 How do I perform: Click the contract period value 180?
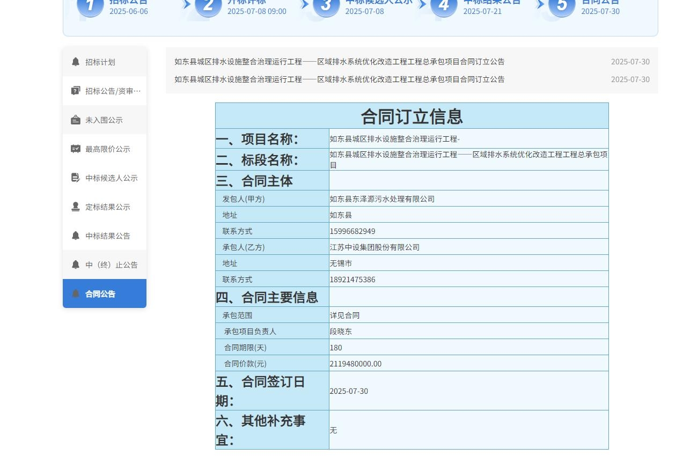tap(336, 348)
